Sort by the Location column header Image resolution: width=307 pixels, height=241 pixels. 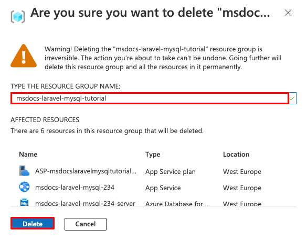[x=236, y=155]
